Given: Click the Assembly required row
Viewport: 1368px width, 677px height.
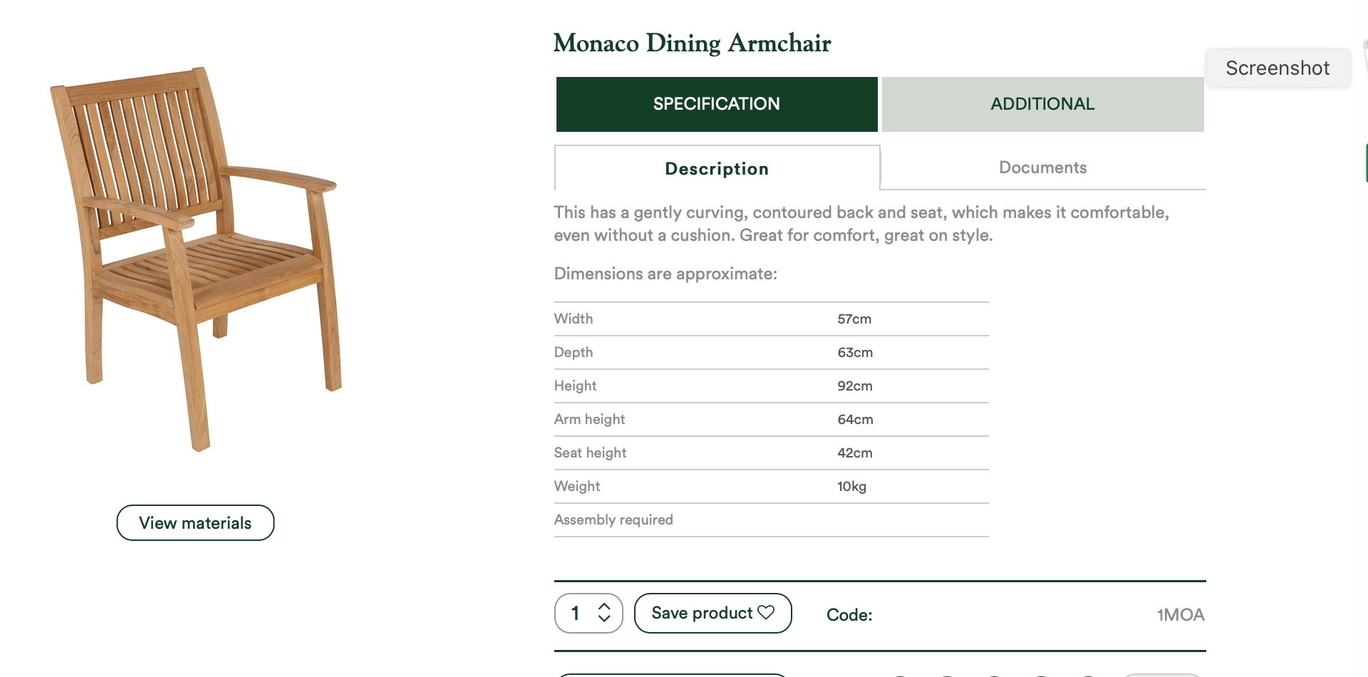Looking at the screenshot, I should coord(772,520).
